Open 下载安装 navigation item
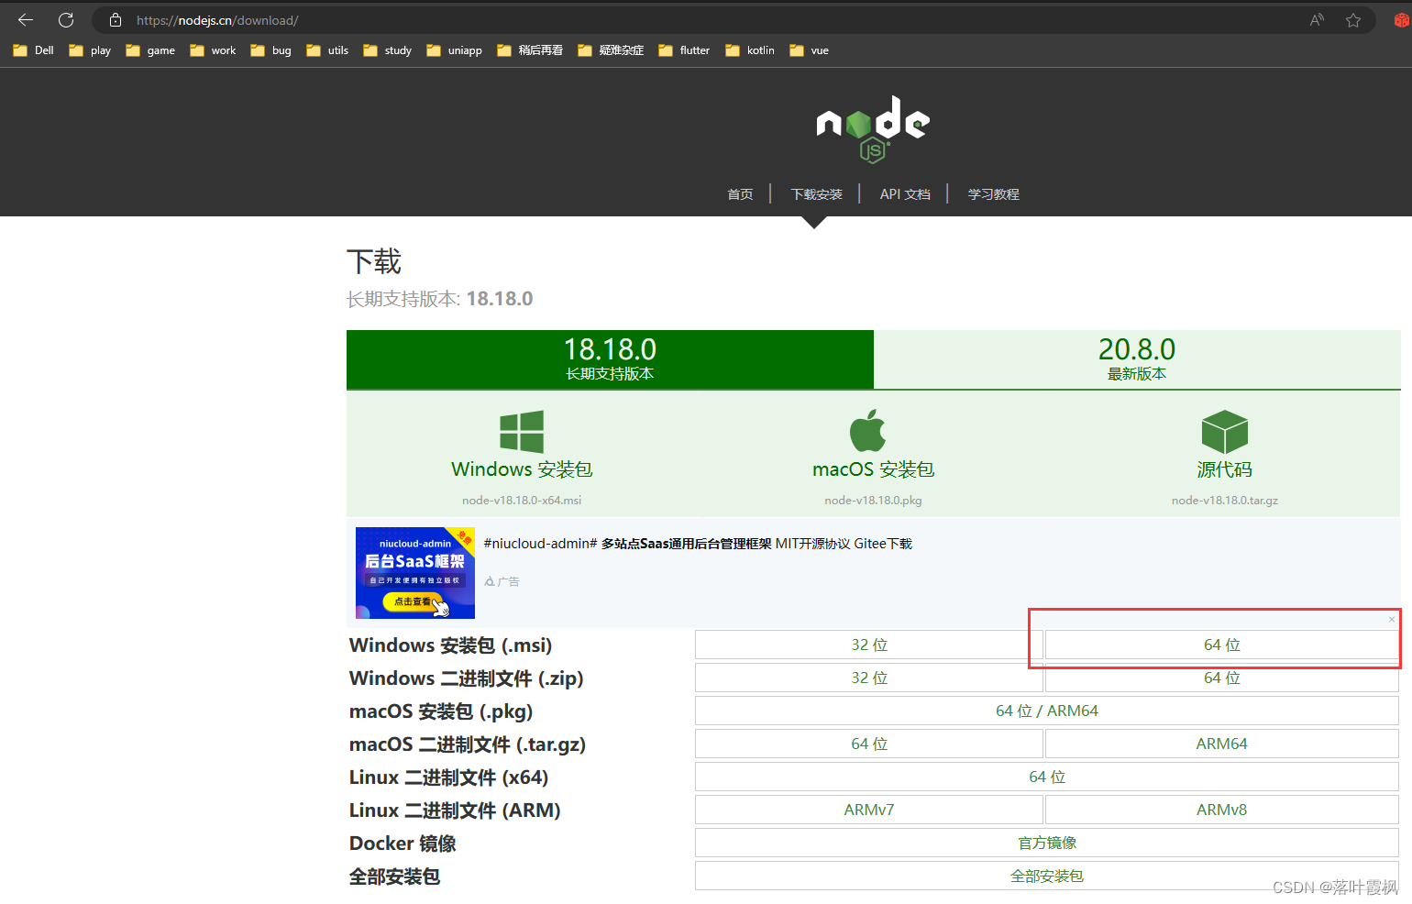 tap(817, 194)
